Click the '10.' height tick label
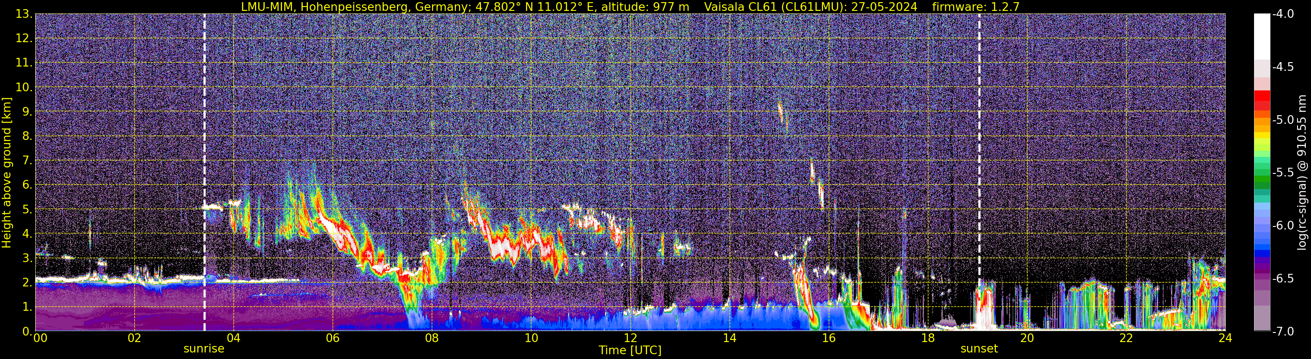 24,87
